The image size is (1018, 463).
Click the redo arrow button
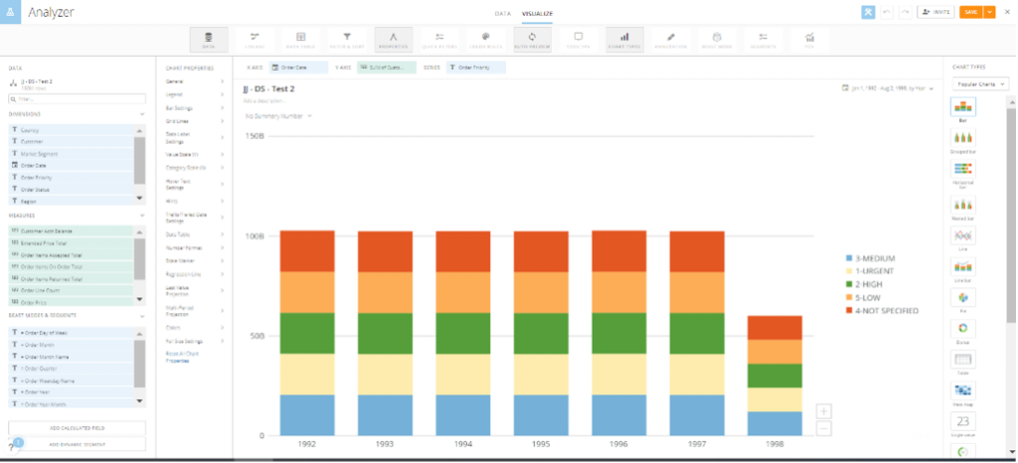[x=905, y=12]
